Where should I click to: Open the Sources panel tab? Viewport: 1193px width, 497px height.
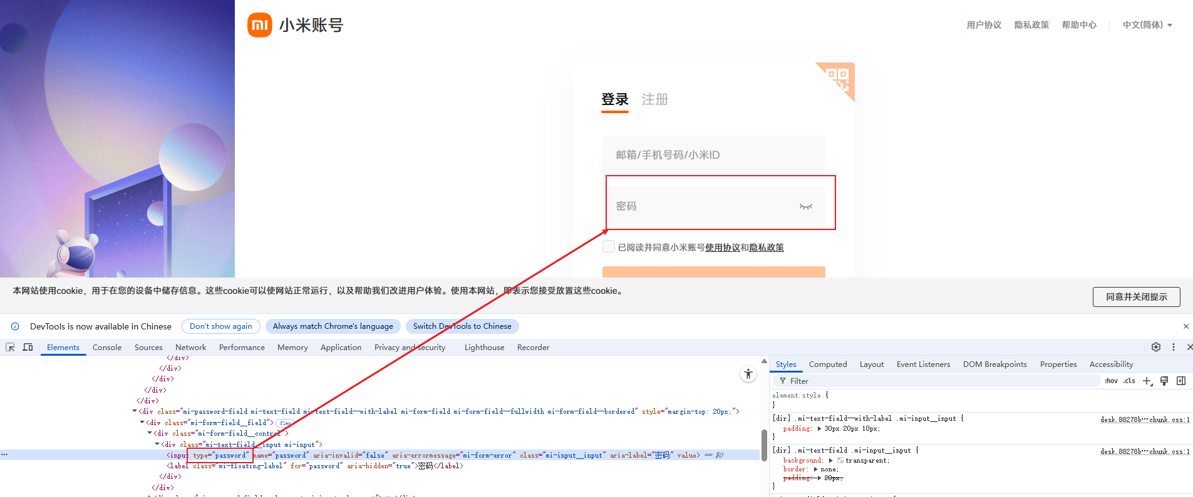coord(148,348)
